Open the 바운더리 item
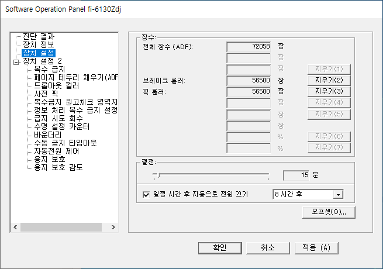Viewport: 383px width, 269px height. pyautogui.click(x=47, y=134)
